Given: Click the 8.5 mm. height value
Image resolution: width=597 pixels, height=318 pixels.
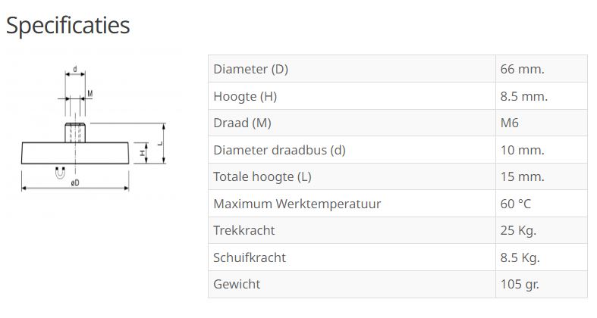Looking at the screenshot, I should (x=523, y=96).
